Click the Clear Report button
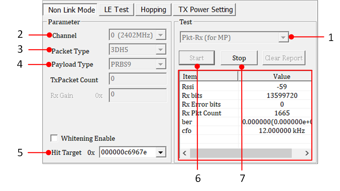The image size is (340, 191). [284, 58]
